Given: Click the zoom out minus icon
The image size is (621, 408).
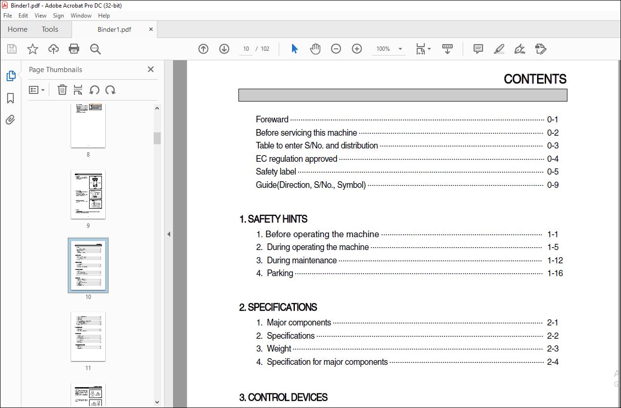Looking at the screenshot, I should coord(336,49).
